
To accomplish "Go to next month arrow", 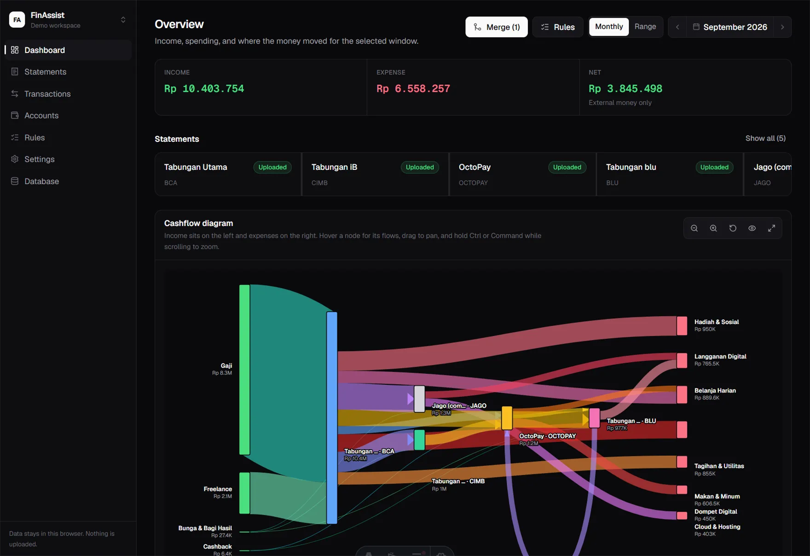I will pos(782,27).
